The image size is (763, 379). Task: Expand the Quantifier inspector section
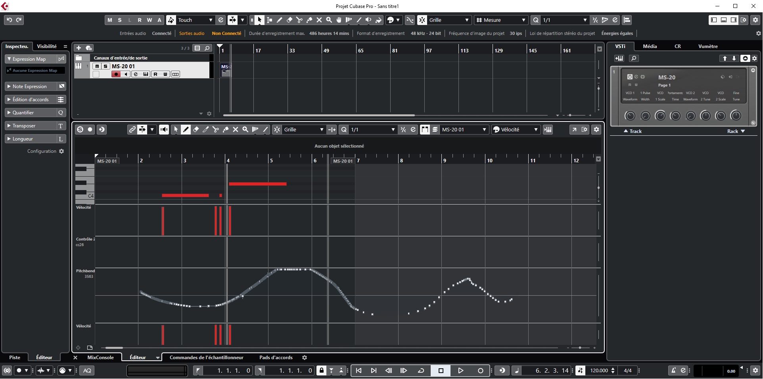tap(31, 113)
